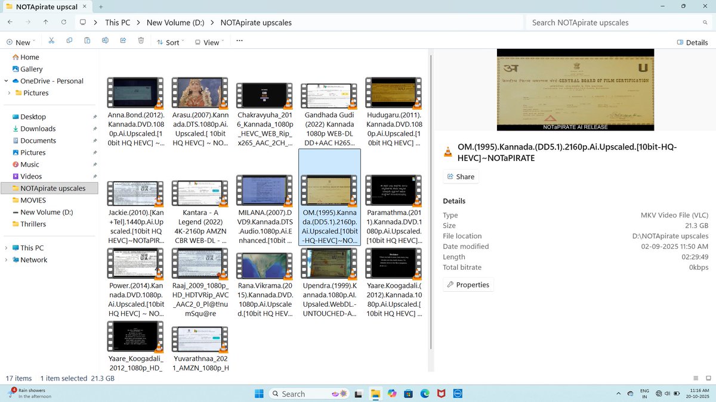716x402 pixels.
Task: Select Gallery in navigation pane
Action: tap(26, 69)
